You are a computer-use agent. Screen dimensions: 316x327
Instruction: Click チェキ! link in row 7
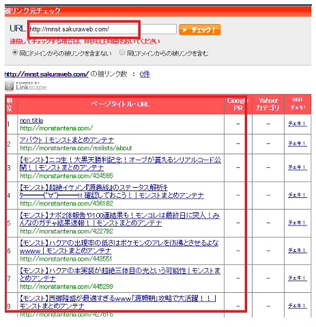coord(298,278)
